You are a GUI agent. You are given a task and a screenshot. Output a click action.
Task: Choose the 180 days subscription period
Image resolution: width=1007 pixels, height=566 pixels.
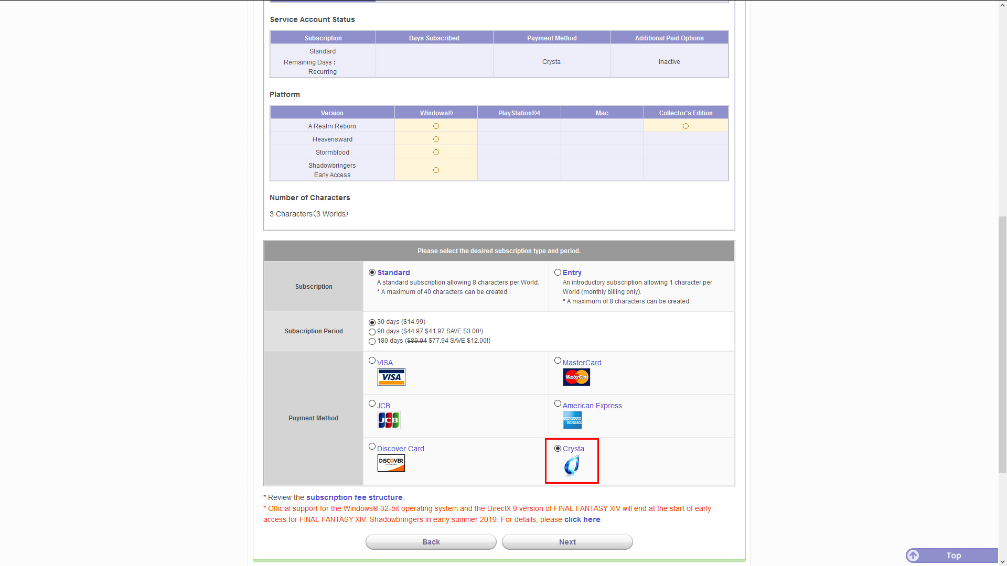pos(372,341)
